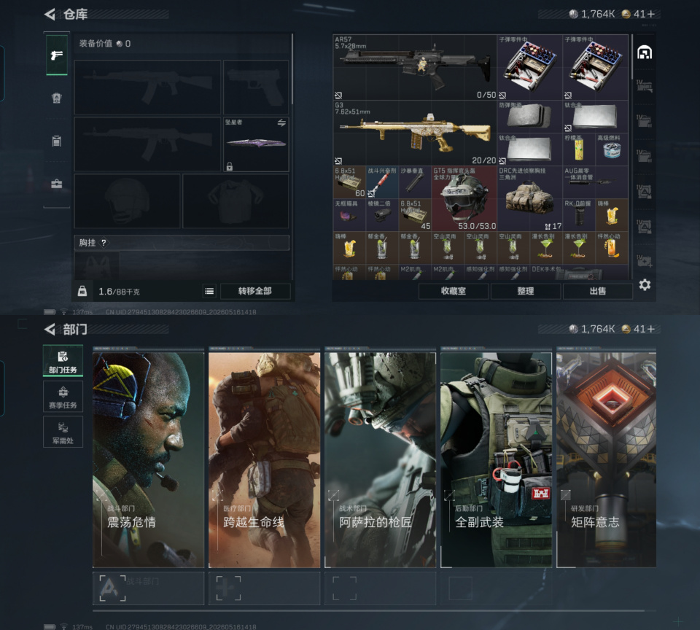The image size is (700, 630).
Task: Open the 后勤部门 全副武装 card
Action: click(x=497, y=459)
